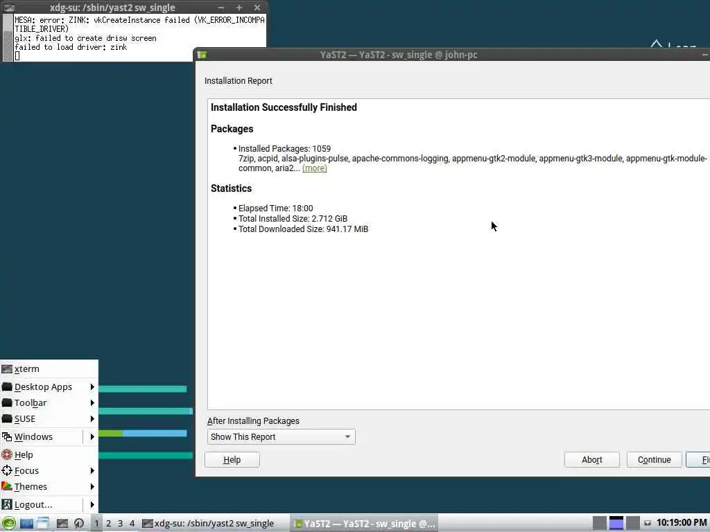Click the 'Statistics' heading
Image resolution: width=710 pixels, height=532 pixels.
click(x=231, y=188)
